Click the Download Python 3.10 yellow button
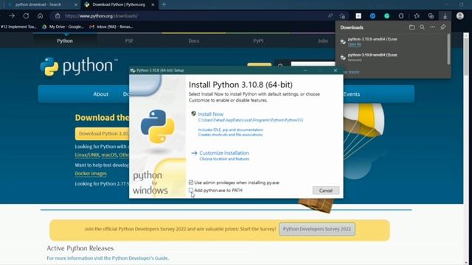The image size is (472, 265). (x=103, y=134)
